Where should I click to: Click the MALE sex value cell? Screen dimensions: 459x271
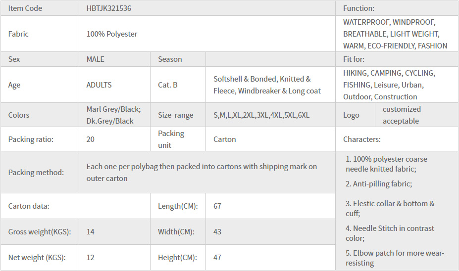96,59
